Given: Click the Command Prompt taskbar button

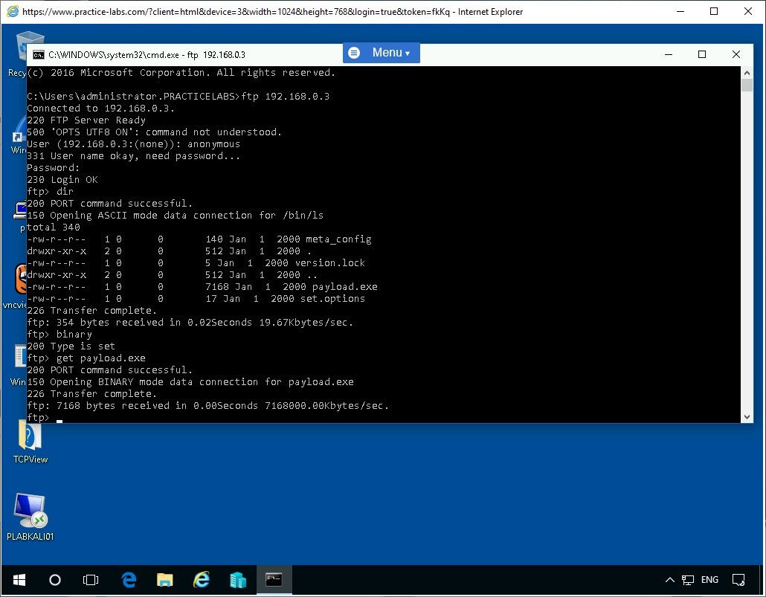Looking at the screenshot, I should point(274,580).
